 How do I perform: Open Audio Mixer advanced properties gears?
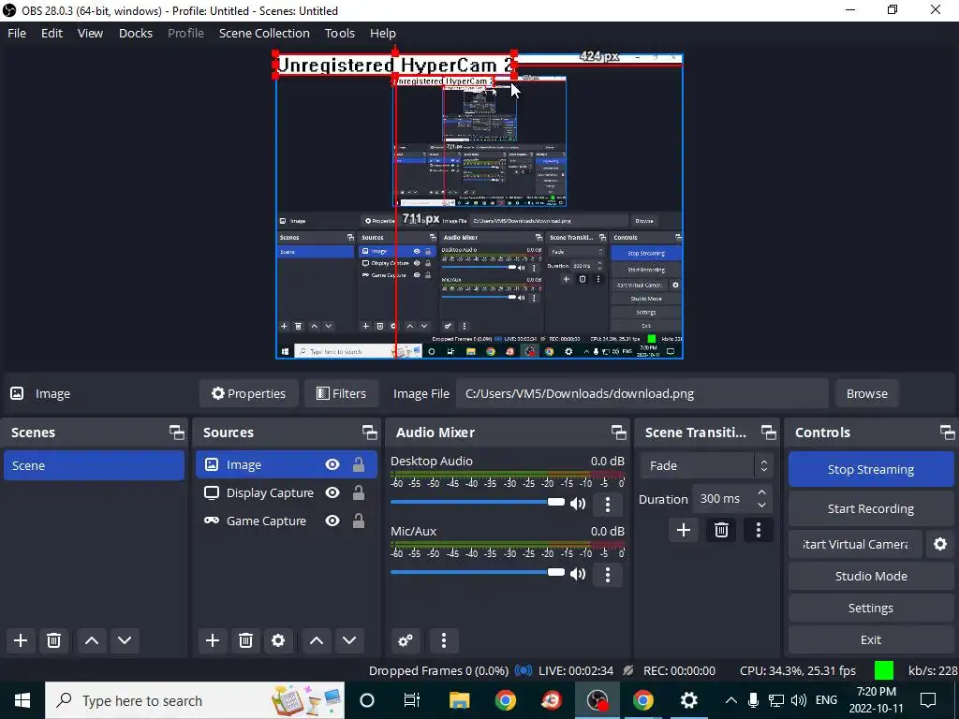click(406, 640)
